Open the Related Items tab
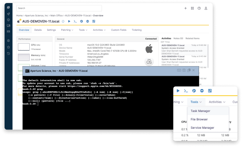Image resolution: width=242 pixels, height=147 pixels. 193,38
